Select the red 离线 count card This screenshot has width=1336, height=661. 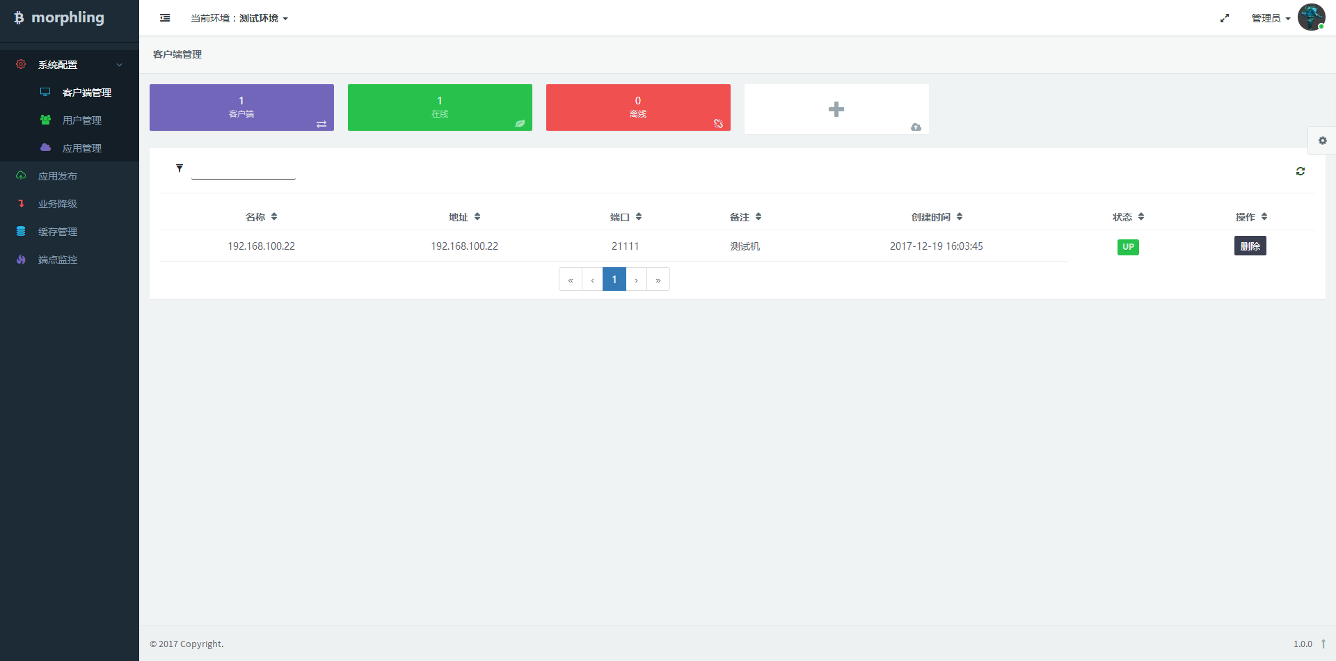pos(638,107)
